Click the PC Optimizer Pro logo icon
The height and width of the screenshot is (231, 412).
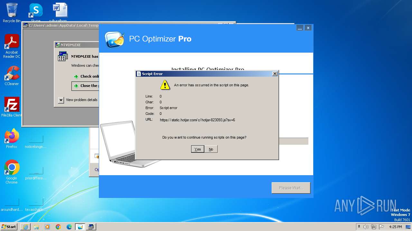tap(114, 39)
